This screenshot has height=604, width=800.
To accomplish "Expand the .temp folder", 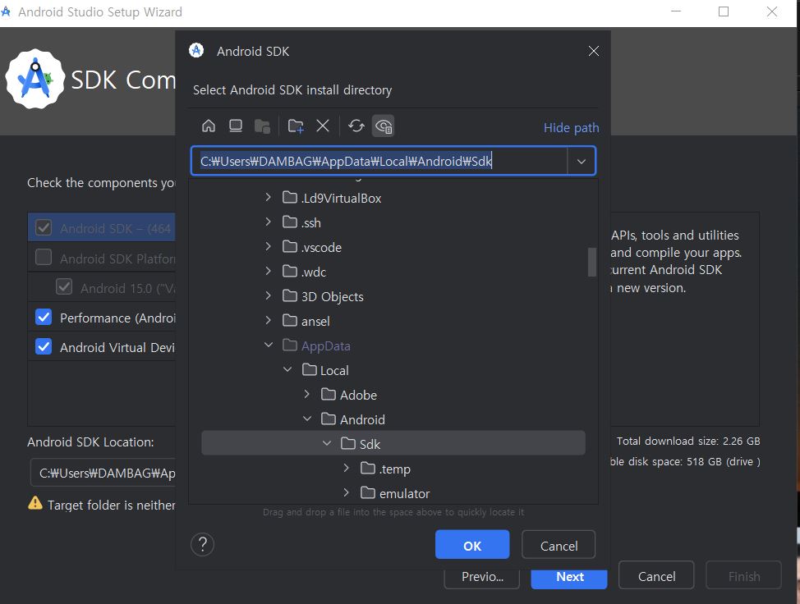I will click(x=347, y=468).
